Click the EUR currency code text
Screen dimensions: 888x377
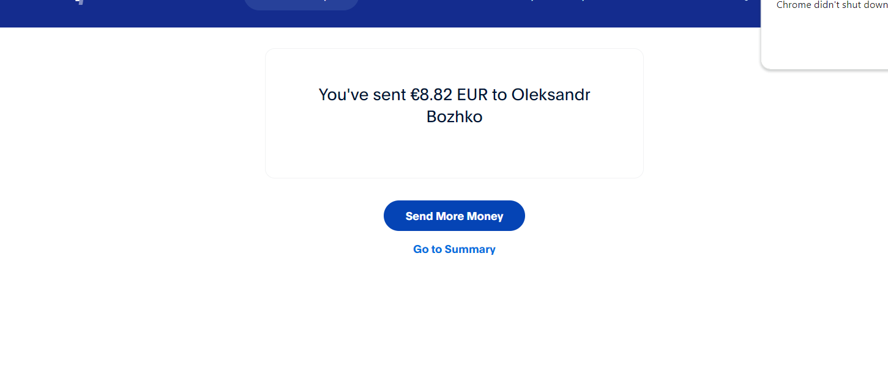coord(473,95)
